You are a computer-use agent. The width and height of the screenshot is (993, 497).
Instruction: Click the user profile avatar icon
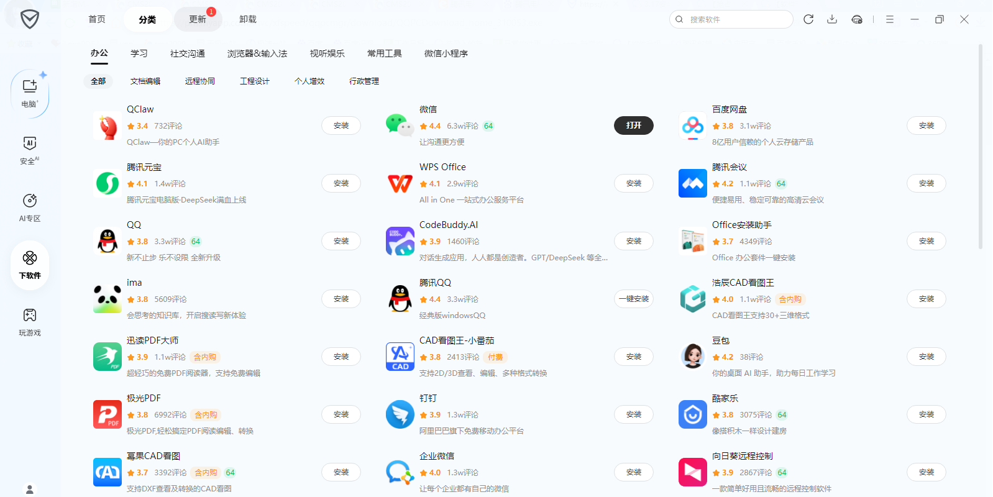point(29,489)
